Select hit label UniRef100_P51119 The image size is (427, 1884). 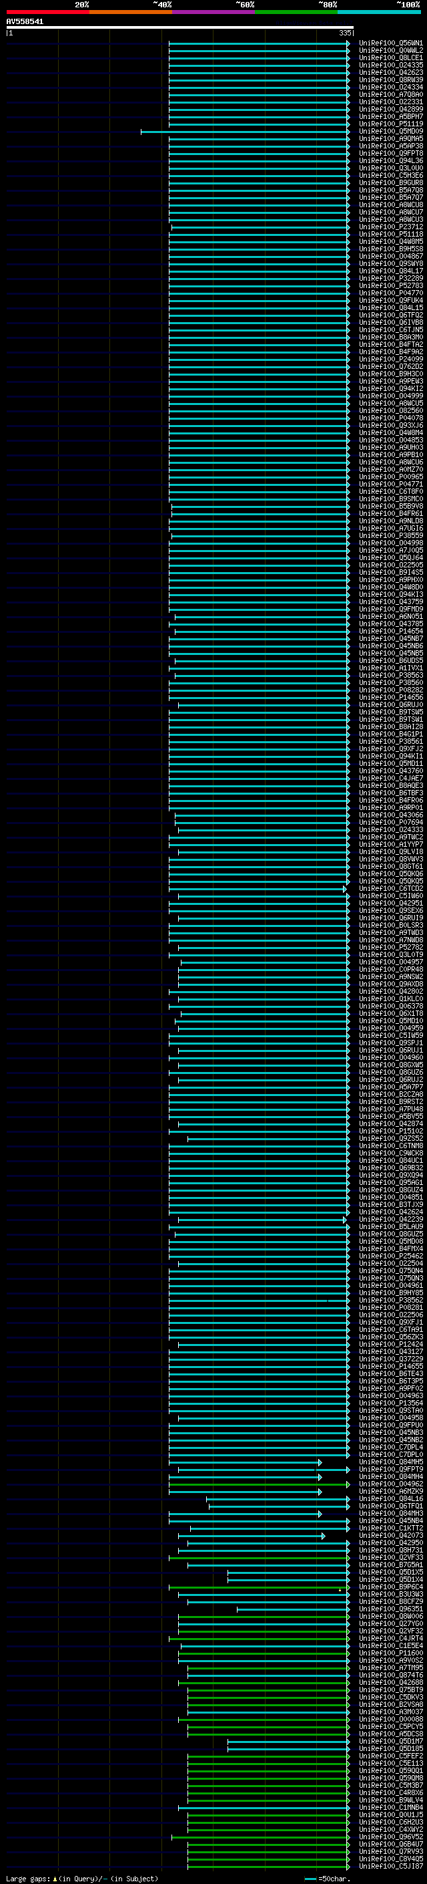pyautogui.click(x=391, y=124)
